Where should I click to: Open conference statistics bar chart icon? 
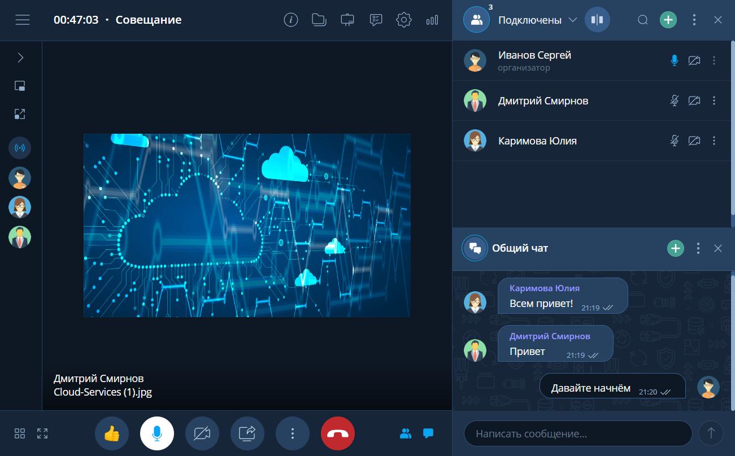coord(432,20)
